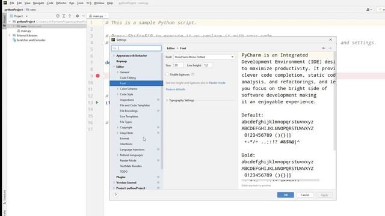Select File Types in settings tree
Image resolution: width=385 pixels, height=216 pixels.
126,122
